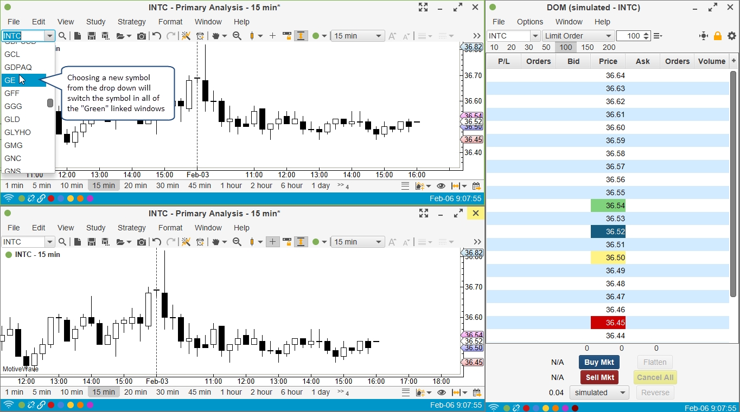The image size is (740, 412).
Task: Center the DOM price ladder with the center icon
Action: (x=704, y=36)
